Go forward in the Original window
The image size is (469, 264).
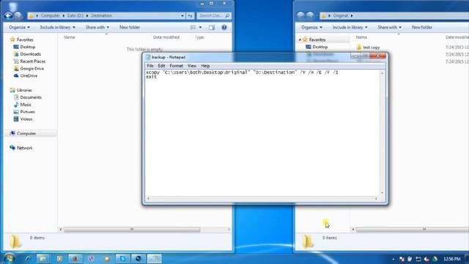pos(310,15)
